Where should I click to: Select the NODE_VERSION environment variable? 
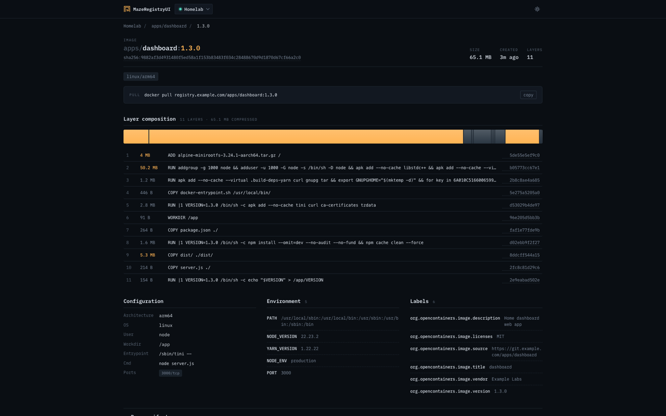click(x=333, y=336)
